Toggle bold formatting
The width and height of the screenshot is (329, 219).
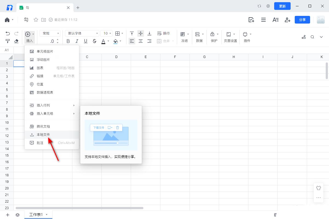coord(68,41)
